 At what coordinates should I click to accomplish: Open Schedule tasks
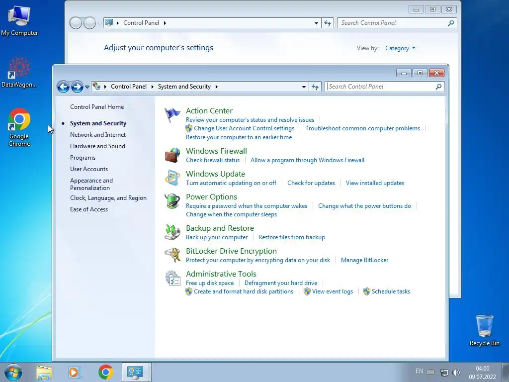[x=391, y=291]
